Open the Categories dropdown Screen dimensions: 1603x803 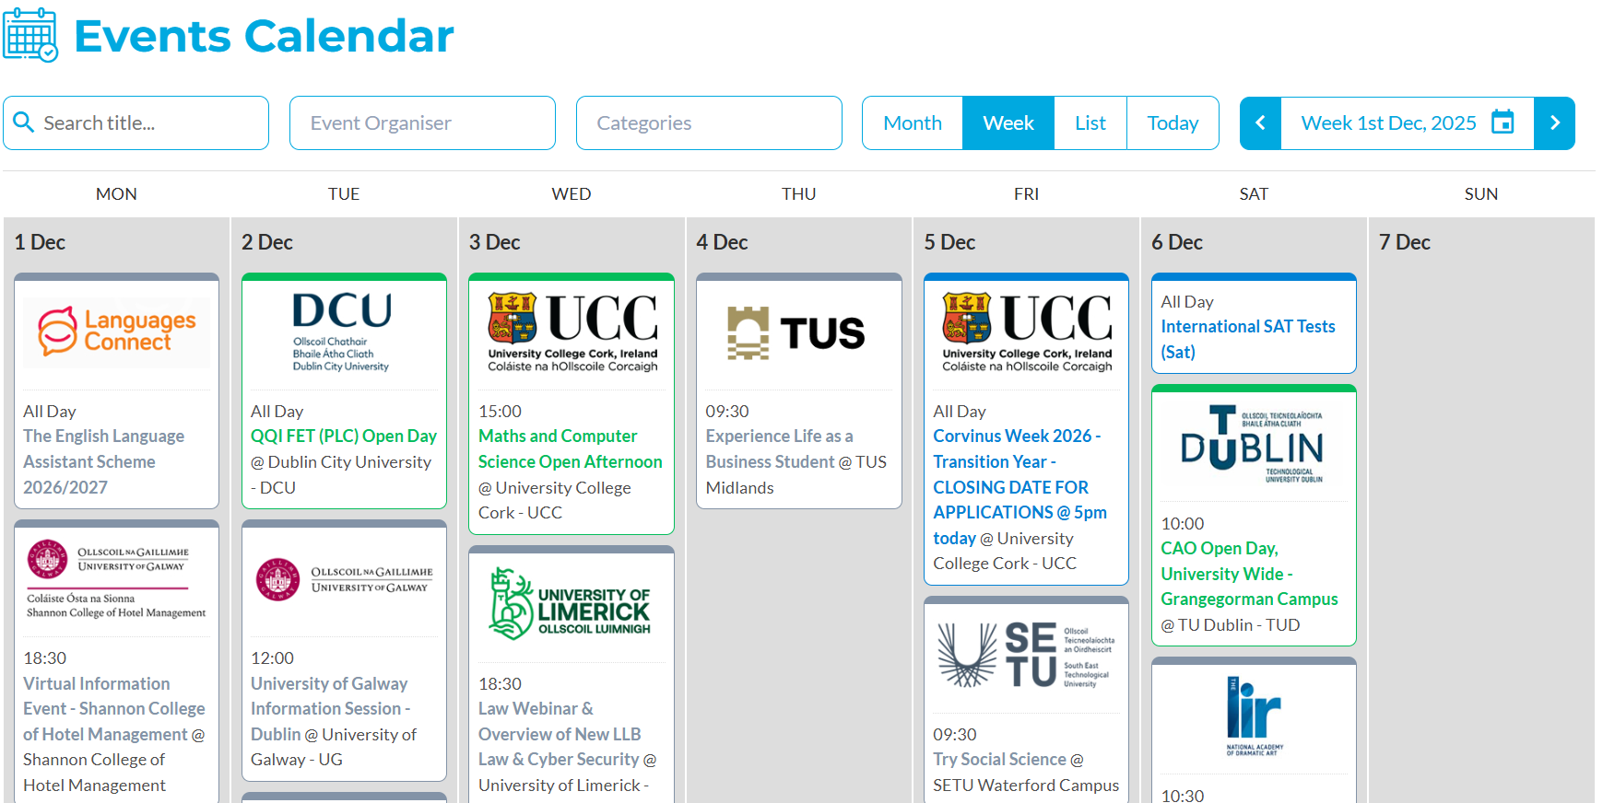pos(709,122)
